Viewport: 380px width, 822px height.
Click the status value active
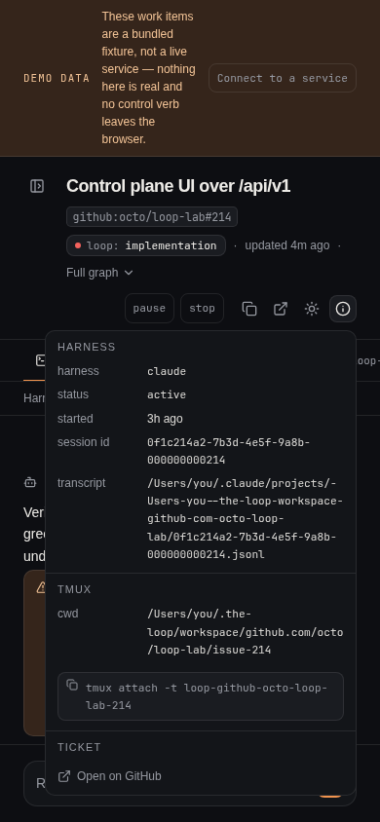[x=167, y=394]
